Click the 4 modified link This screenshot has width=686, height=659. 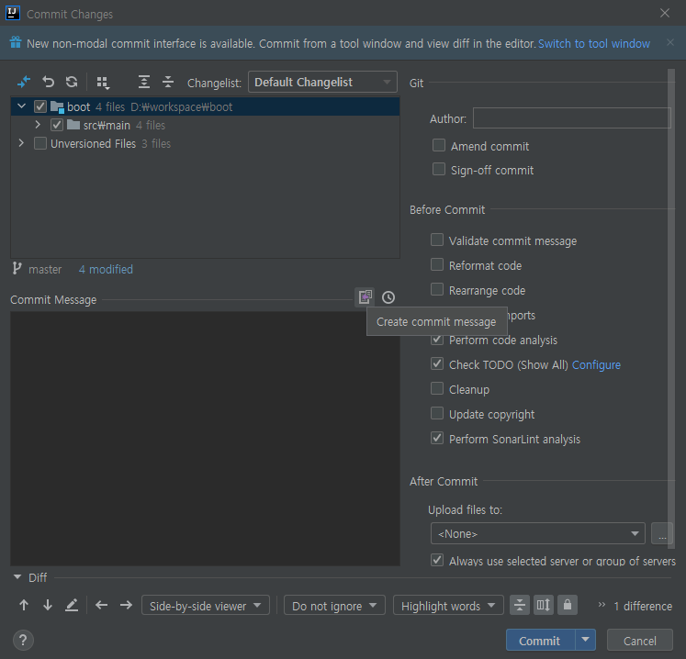(106, 269)
